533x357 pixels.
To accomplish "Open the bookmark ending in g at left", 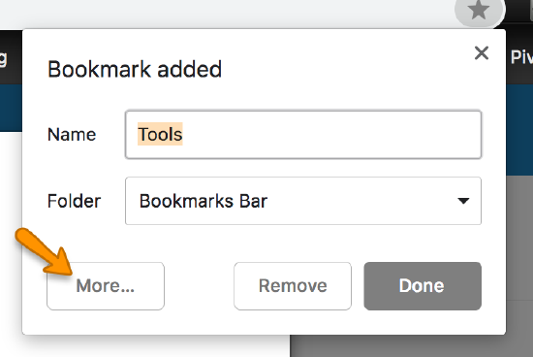I will tap(3, 58).
